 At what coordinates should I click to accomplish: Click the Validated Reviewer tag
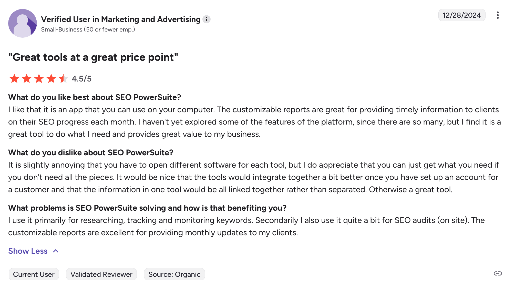[x=101, y=274]
